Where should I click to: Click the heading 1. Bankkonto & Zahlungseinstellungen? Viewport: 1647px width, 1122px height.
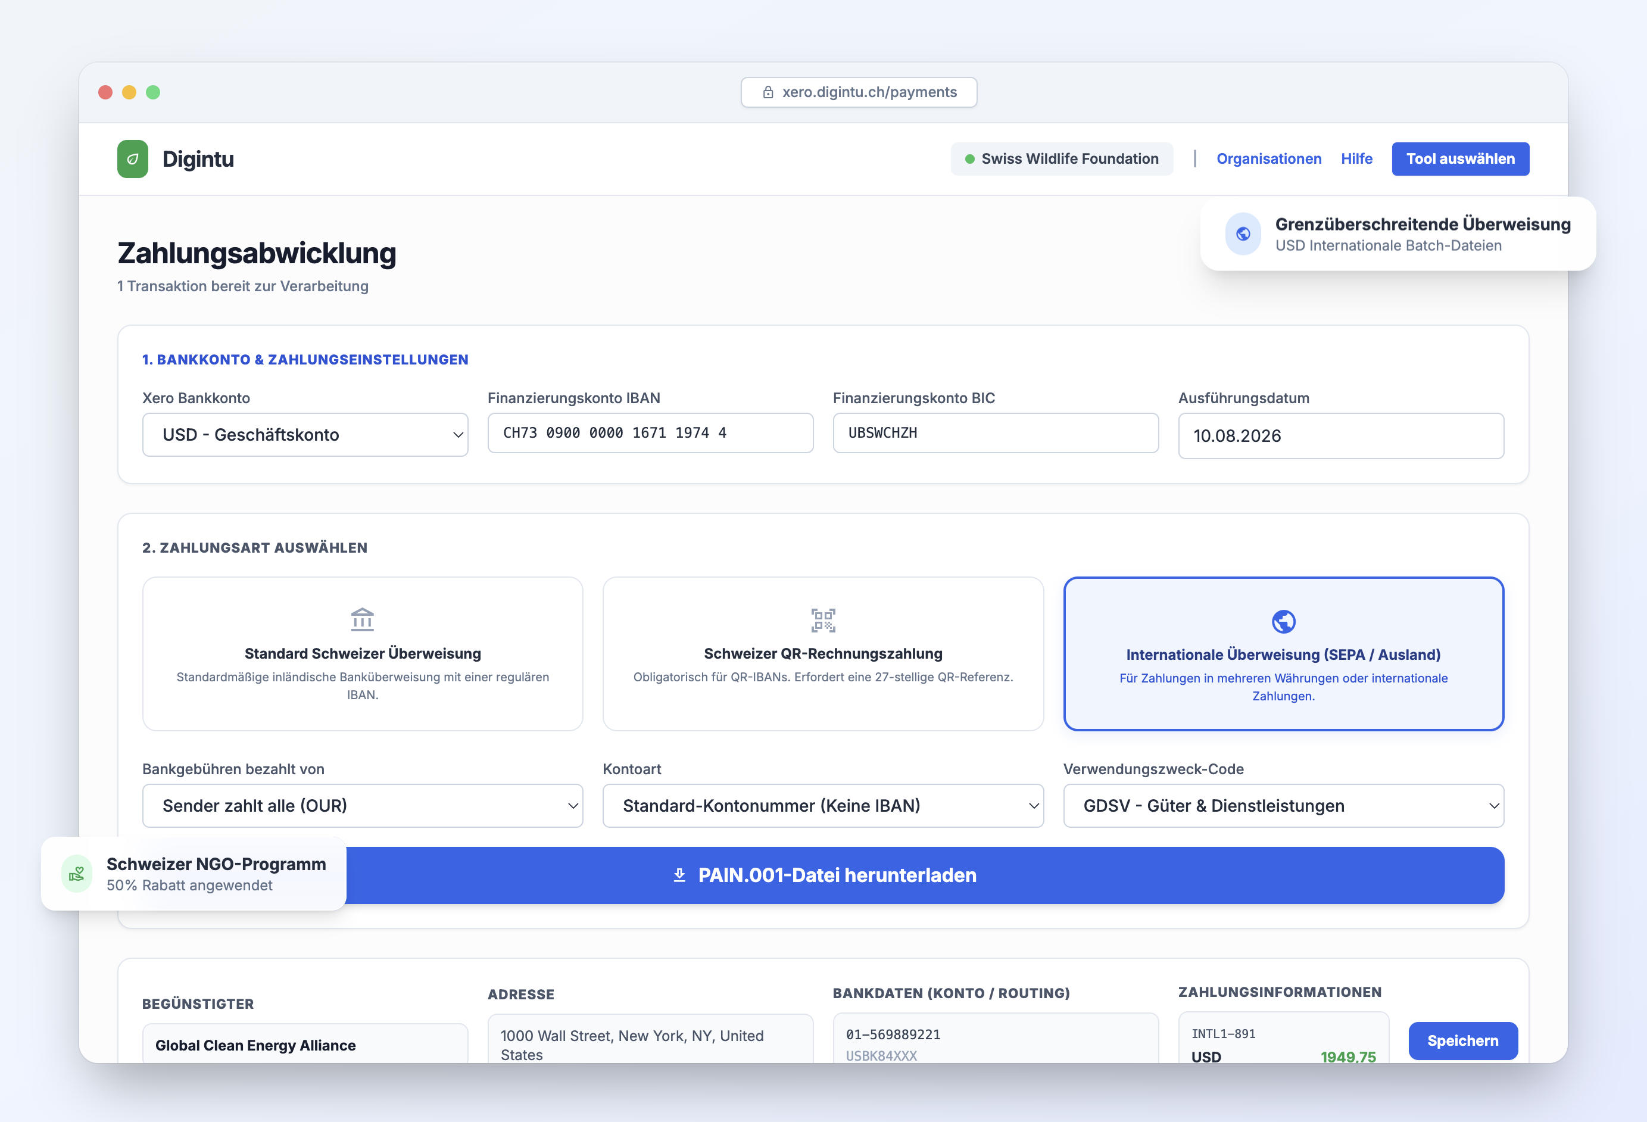305,359
